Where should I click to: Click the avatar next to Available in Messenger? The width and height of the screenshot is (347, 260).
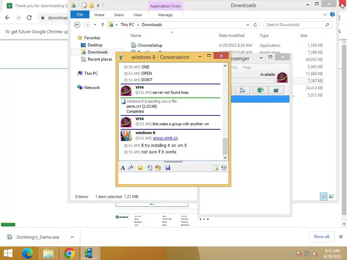[282, 78]
